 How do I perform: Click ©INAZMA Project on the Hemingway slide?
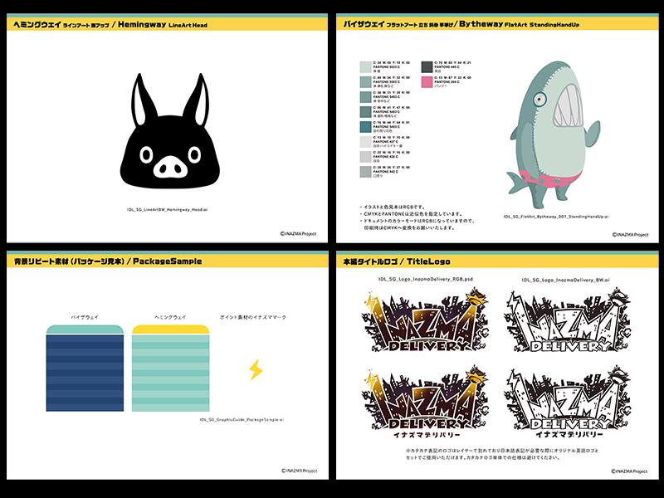(298, 233)
